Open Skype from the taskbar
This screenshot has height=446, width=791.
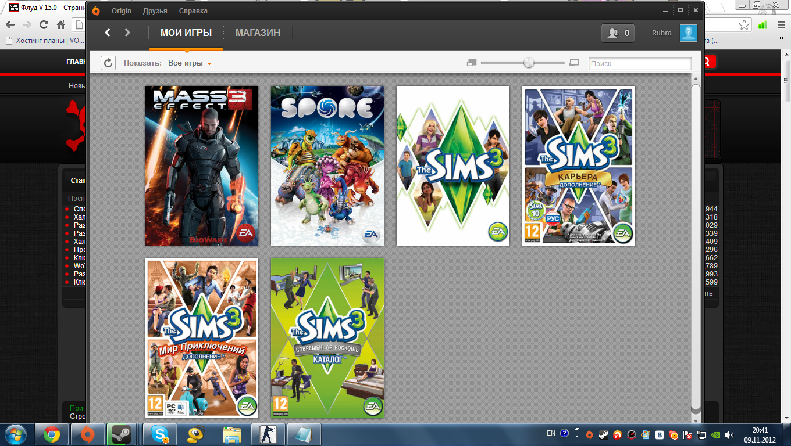coord(160,434)
